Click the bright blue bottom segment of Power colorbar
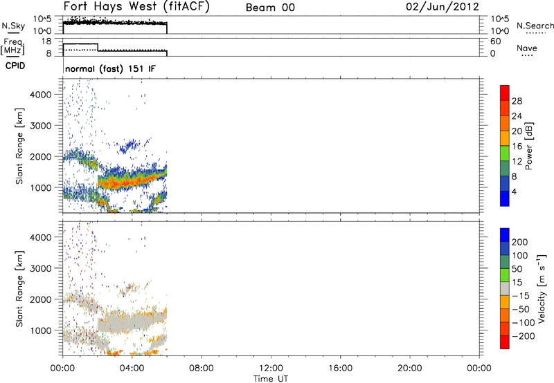 [505, 198]
